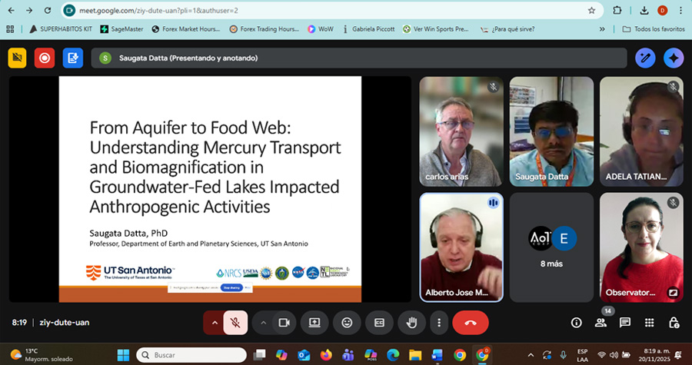Open Microsoft Edge from the taskbar
This screenshot has height=365, width=692.
tap(393, 355)
